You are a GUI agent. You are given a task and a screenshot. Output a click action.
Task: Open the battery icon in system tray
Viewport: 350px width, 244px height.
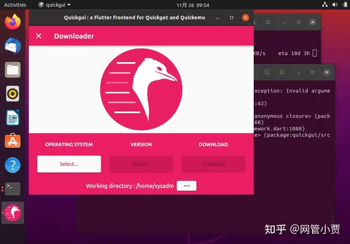coord(345,4)
